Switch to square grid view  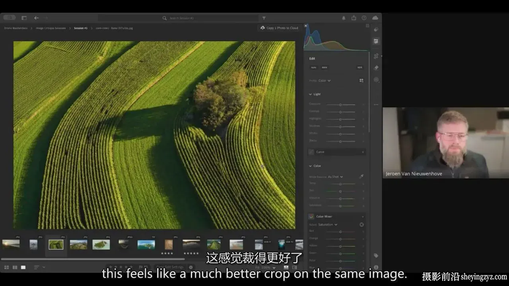(15, 267)
